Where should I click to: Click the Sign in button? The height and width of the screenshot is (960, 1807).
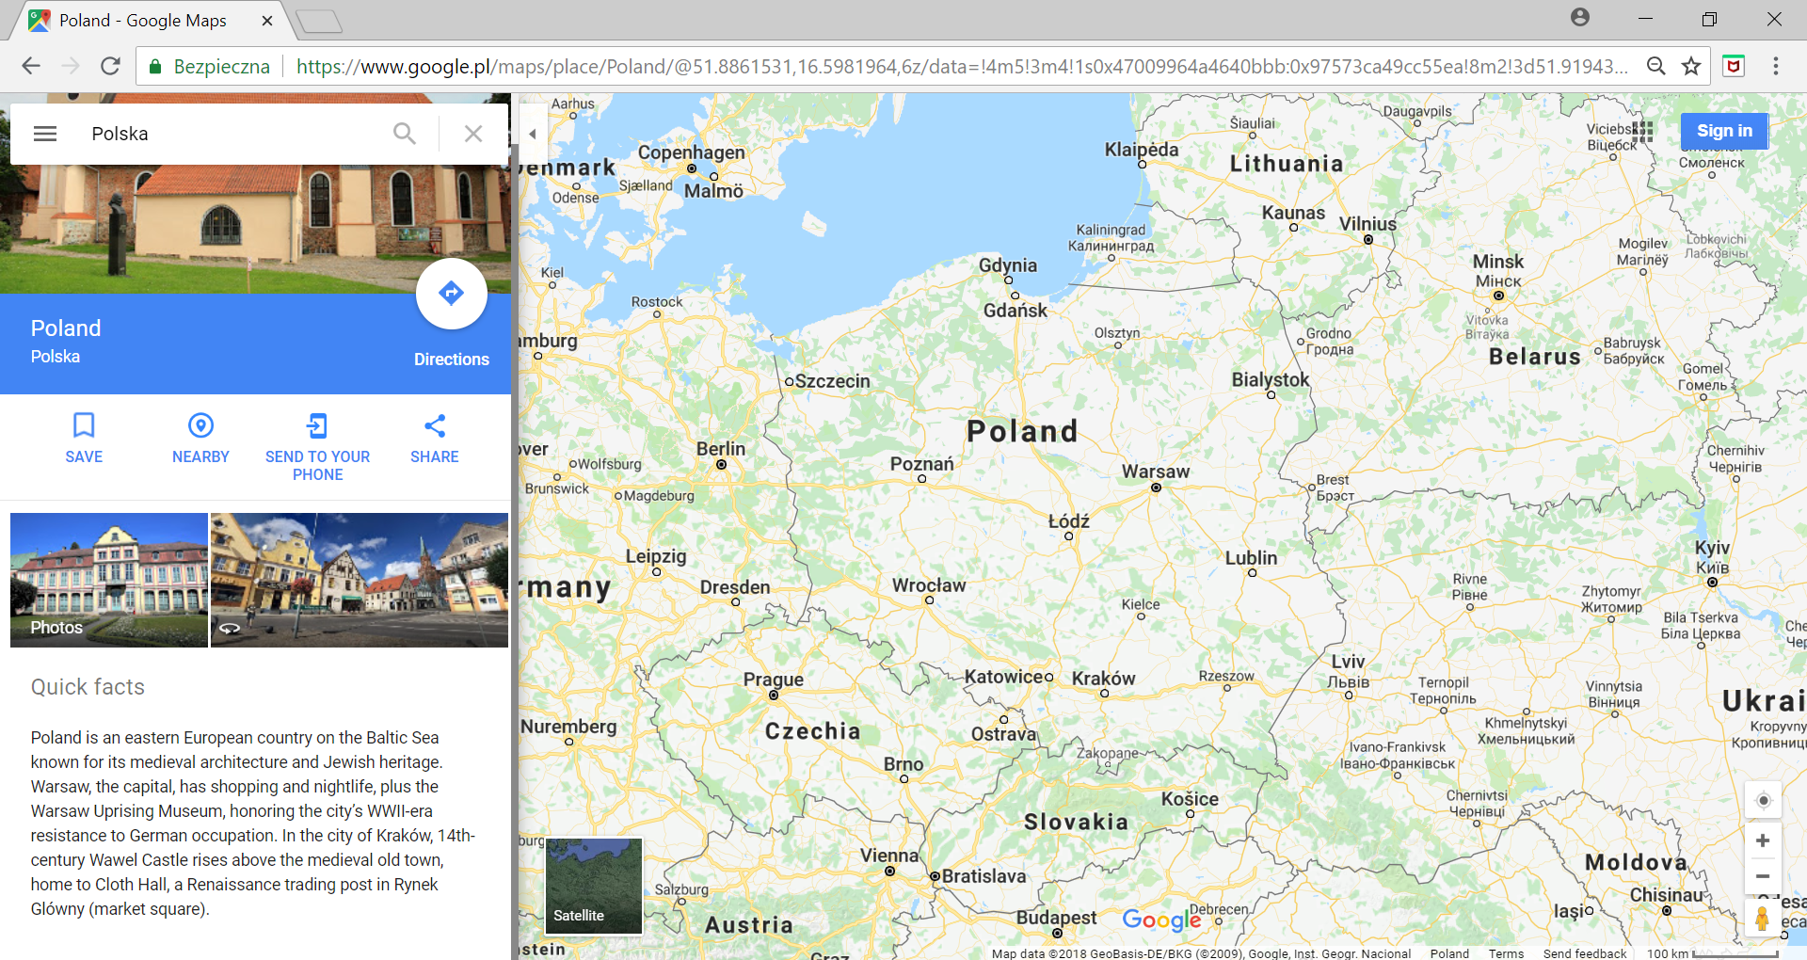tap(1723, 130)
